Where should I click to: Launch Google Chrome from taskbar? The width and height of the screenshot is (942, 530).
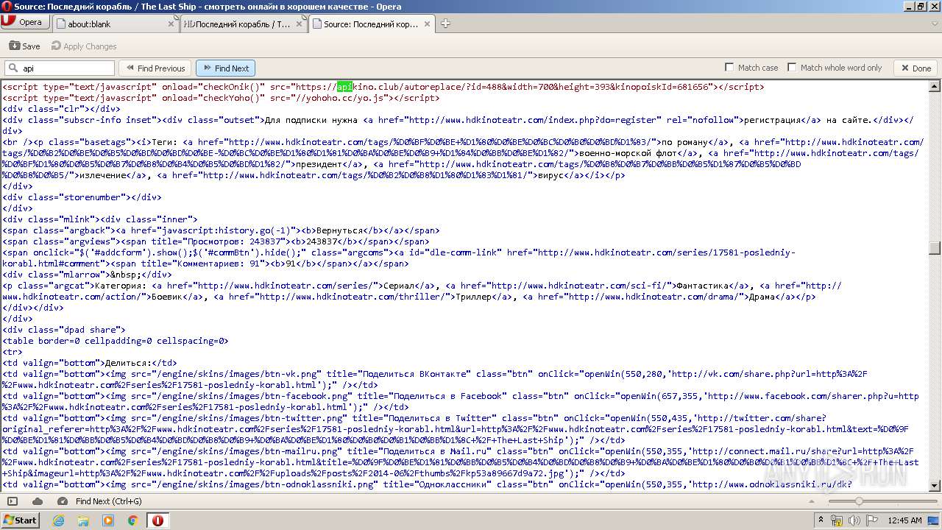point(133,520)
